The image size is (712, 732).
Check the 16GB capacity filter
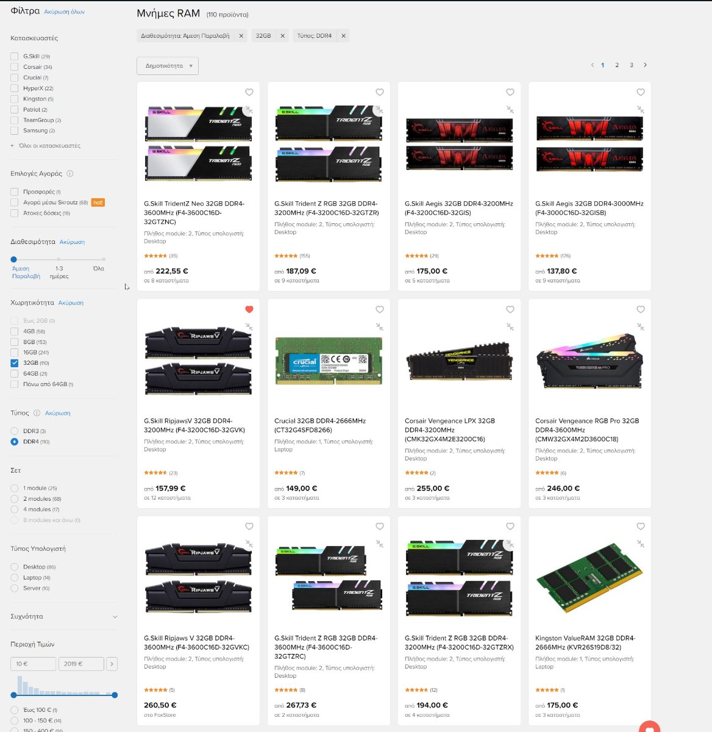(x=14, y=353)
